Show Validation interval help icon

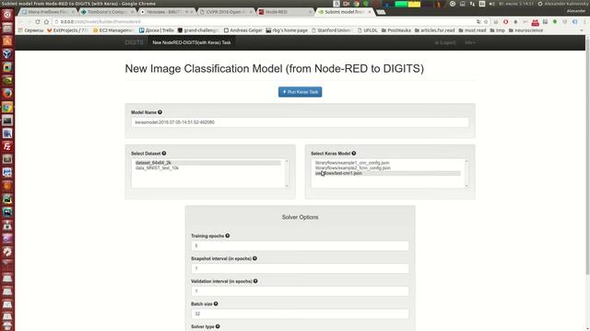(x=255, y=281)
